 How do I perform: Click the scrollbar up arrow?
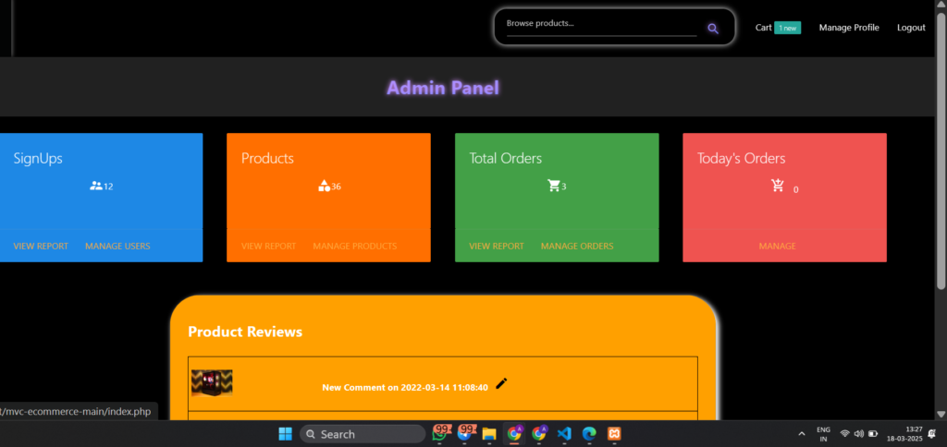(941, 5)
